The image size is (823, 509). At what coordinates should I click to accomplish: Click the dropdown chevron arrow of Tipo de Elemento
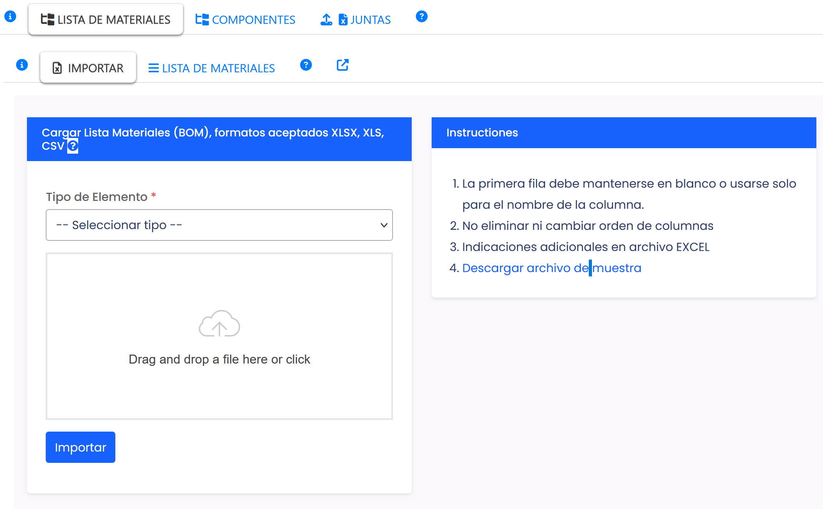384,225
